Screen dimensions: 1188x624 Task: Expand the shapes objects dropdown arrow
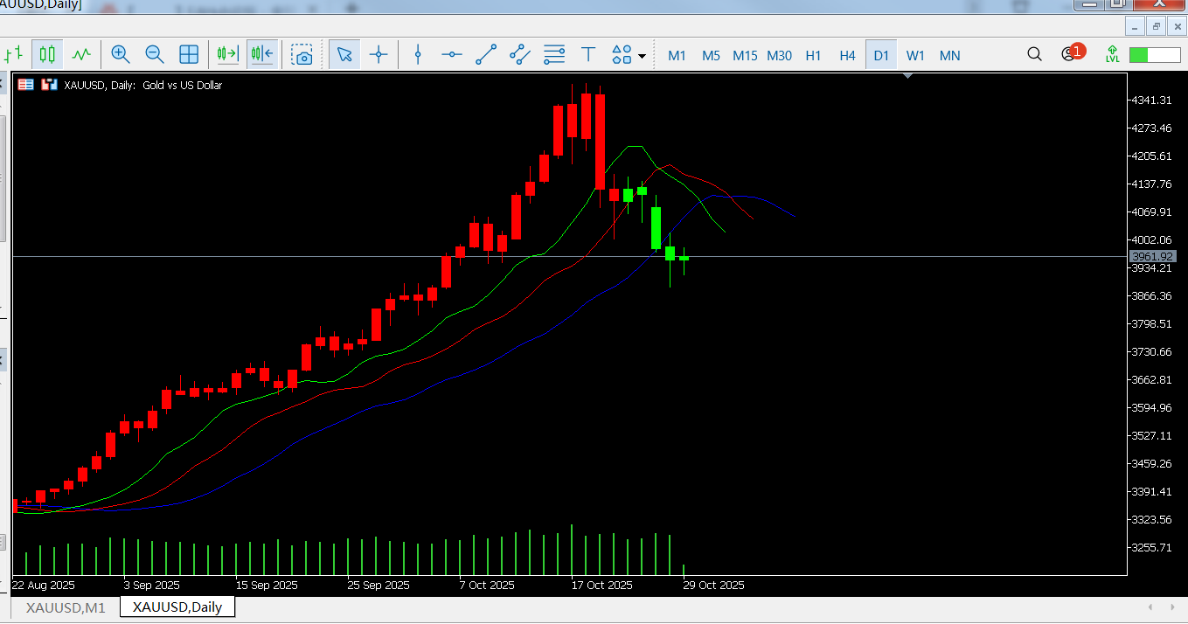[x=643, y=56]
